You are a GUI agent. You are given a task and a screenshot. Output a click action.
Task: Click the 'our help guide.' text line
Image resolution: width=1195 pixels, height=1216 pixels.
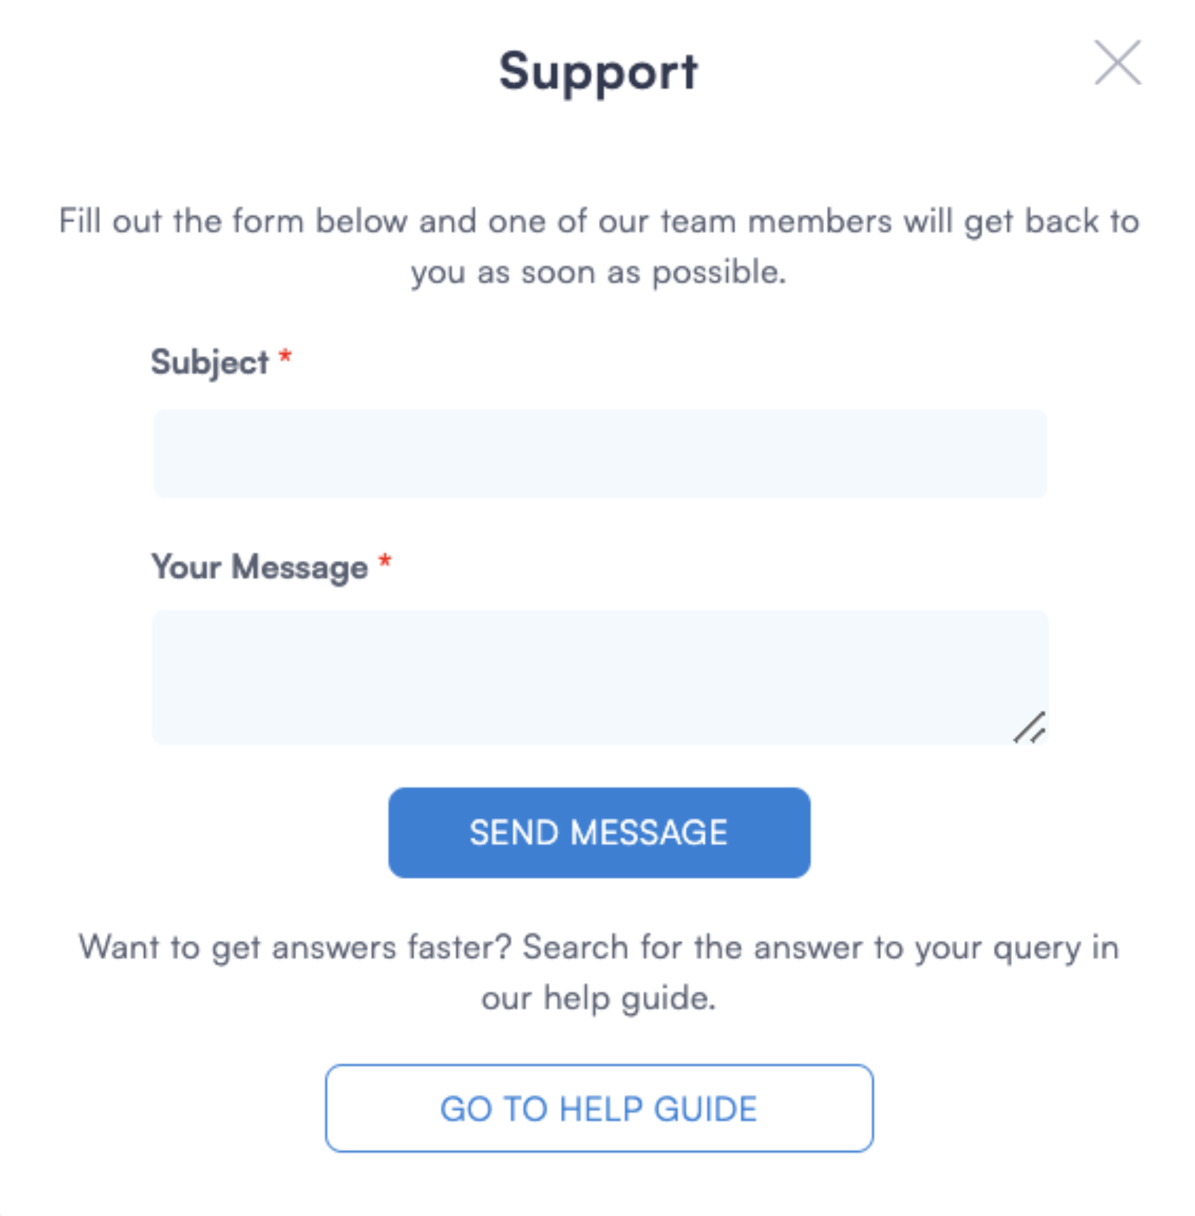click(x=599, y=998)
